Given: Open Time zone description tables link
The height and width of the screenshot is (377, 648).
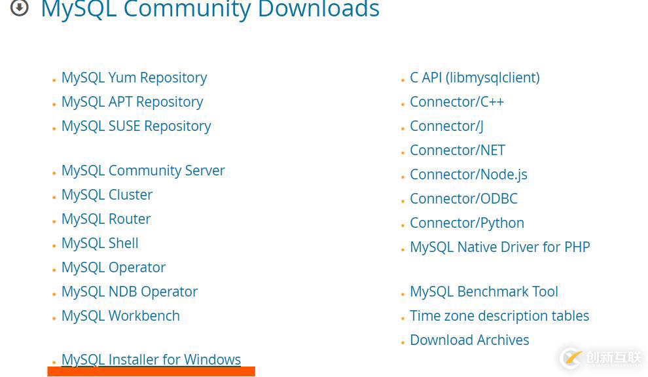Looking at the screenshot, I should click(499, 316).
